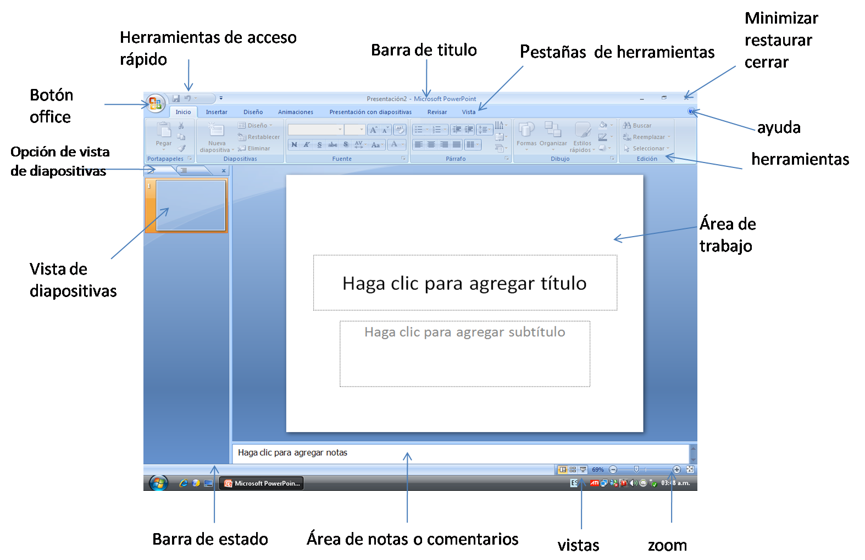
Task: Click the fit slide to window icon
Action: (x=690, y=470)
